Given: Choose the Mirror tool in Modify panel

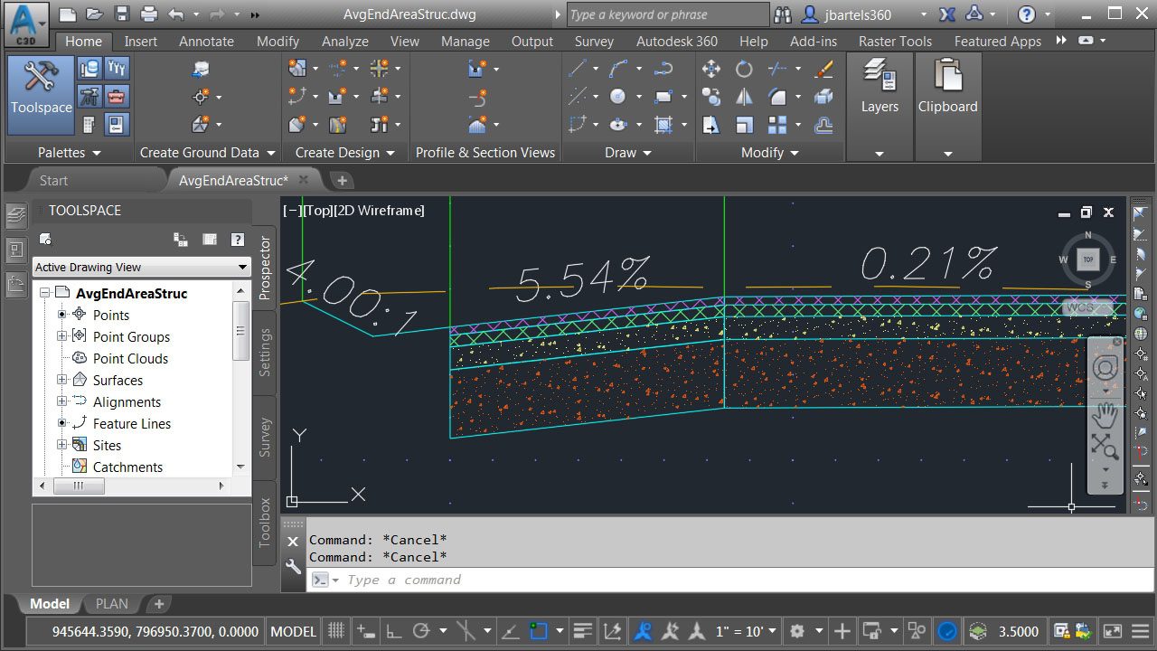Looking at the screenshot, I should [744, 97].
